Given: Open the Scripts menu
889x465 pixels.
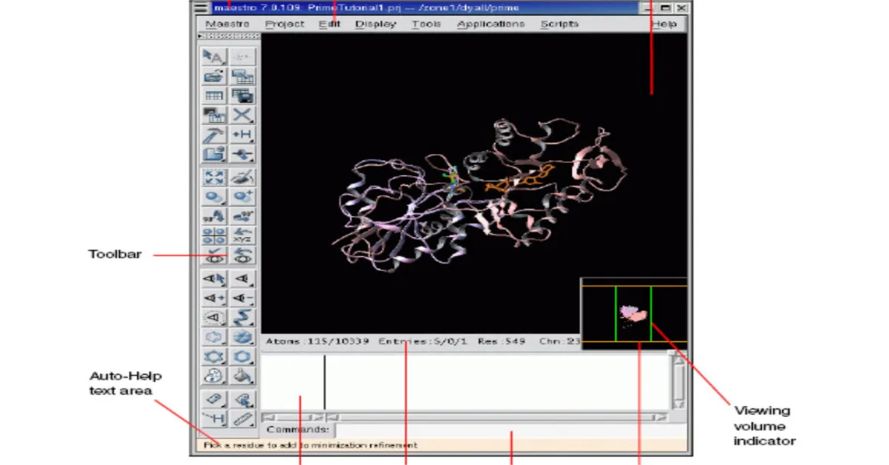Looking at the screenshot, I should [x=559, y=24].
